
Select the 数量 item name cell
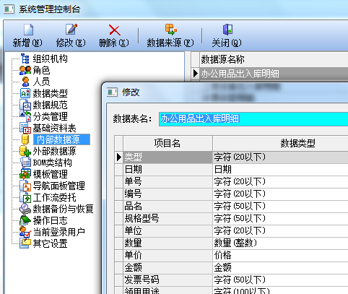168,243
